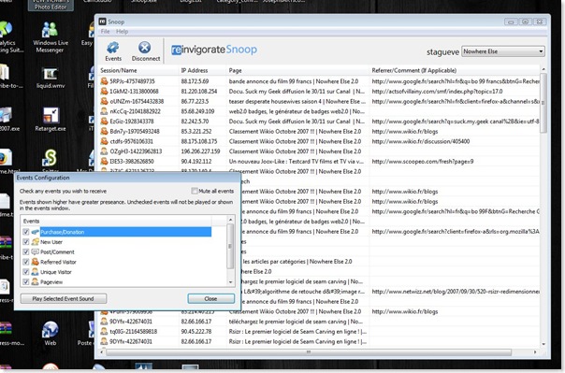Uncheck the Purchase/Donation event checkbox
Viewport: 565px width, 373px height.
(x=26, y=232)
